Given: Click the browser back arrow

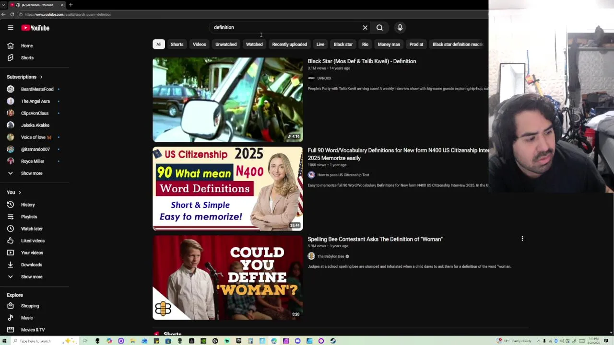Looking at the screenshot, I should (x=3, y=14).
